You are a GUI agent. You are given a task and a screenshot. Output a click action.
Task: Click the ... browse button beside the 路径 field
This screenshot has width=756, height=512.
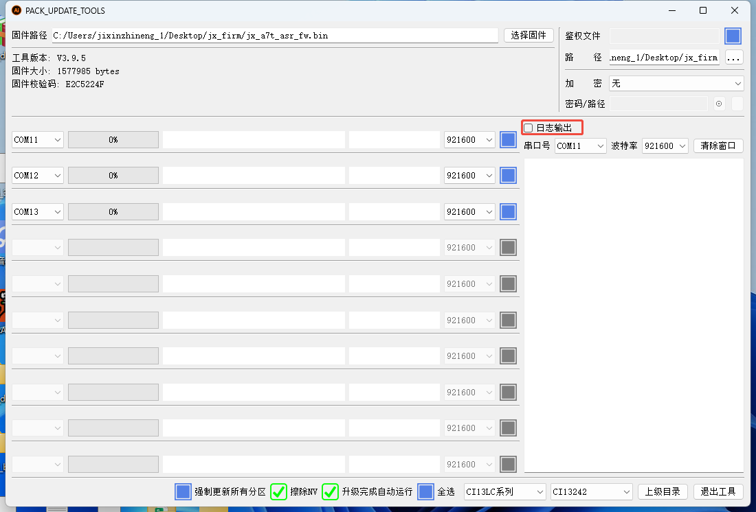click(x=733, y=58)
